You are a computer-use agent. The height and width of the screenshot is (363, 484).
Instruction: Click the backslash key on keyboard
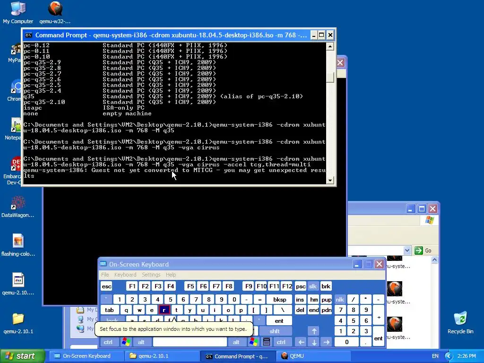pos(283,310)
